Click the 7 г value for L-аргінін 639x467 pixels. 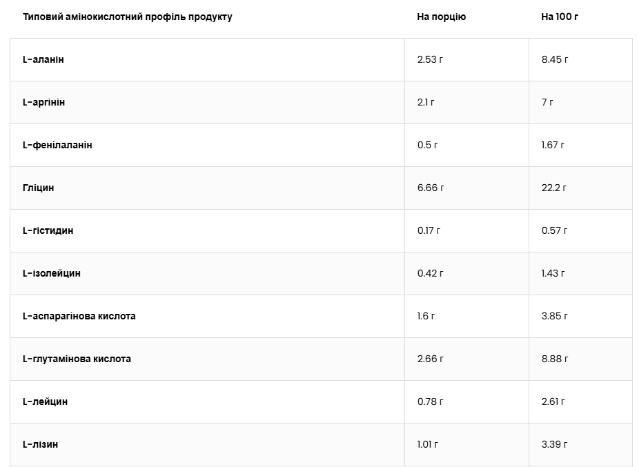click(x=547, y=102)
